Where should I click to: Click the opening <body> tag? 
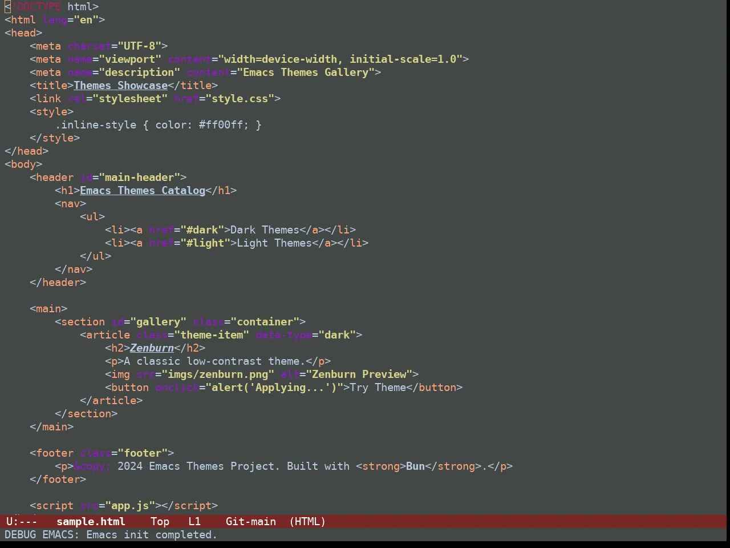(23, 164)
